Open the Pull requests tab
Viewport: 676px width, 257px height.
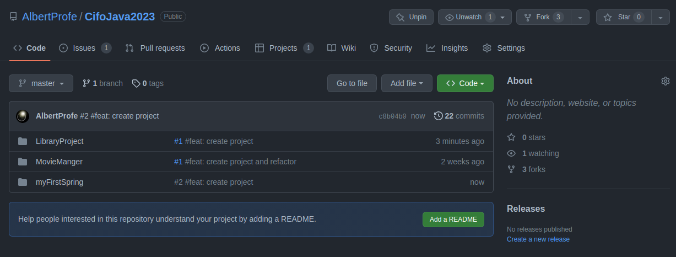click(x=155, y=48)
